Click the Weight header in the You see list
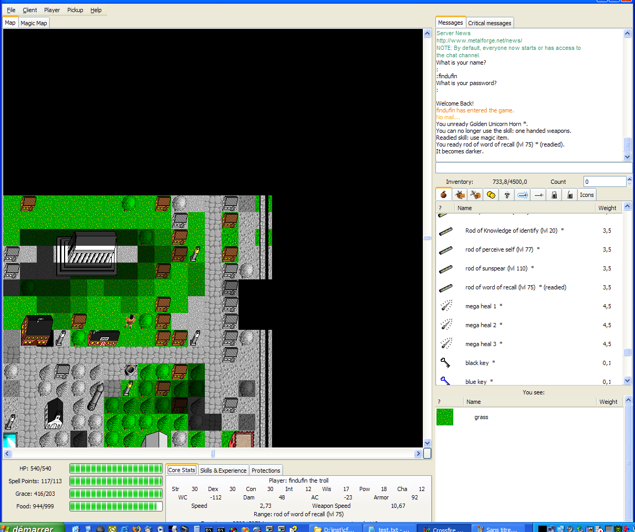Image resolution: width=635 pixels, height=532 pixels. point(609,402)
